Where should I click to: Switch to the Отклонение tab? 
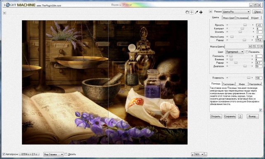point(242,18)
